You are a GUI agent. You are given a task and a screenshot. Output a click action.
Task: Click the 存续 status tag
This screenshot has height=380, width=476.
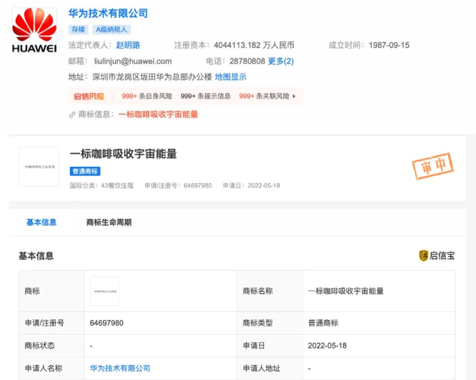point(79,29)
